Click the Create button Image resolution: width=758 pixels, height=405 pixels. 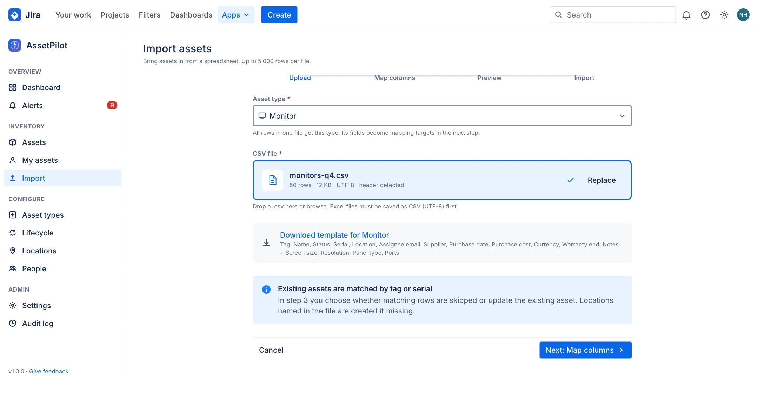279,15
